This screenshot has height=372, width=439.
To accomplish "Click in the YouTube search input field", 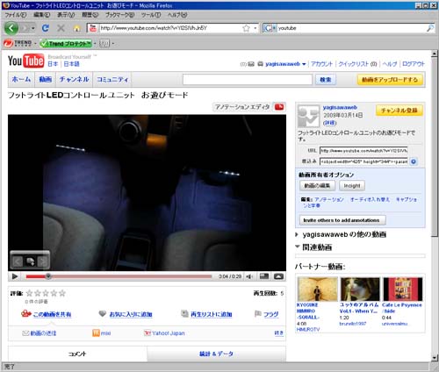I will [248, 80].
